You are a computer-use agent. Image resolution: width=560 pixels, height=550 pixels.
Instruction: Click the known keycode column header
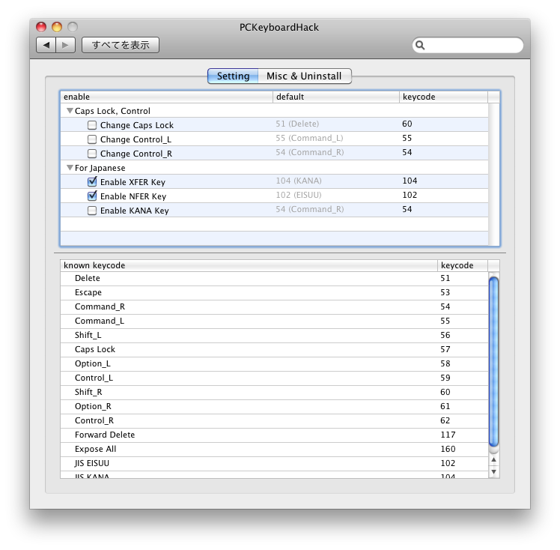pos(249,265)
